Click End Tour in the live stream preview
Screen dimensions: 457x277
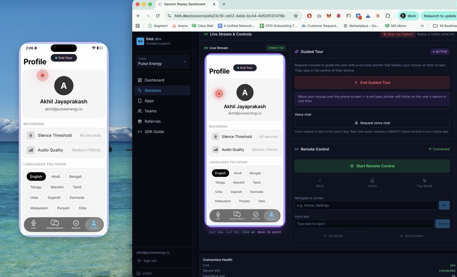pyautogui.click(x=245, y=68)
